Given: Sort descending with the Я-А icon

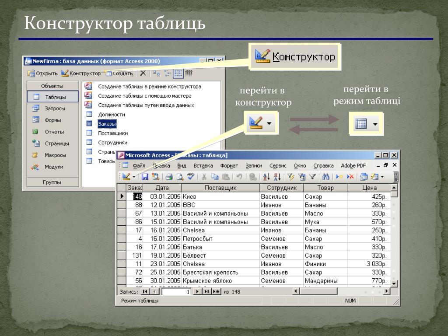Looking at the screenshot, I should coord(277,177).
